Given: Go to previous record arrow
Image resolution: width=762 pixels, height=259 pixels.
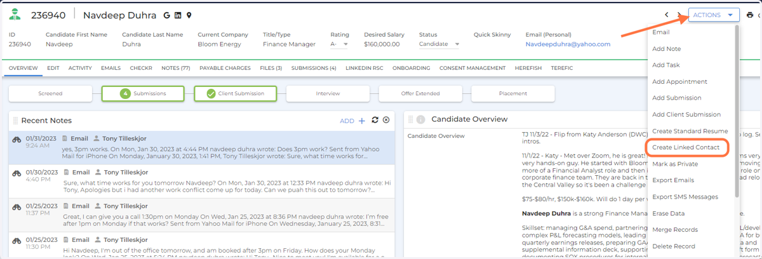Looking at the screenshot, I should [667, 15].
